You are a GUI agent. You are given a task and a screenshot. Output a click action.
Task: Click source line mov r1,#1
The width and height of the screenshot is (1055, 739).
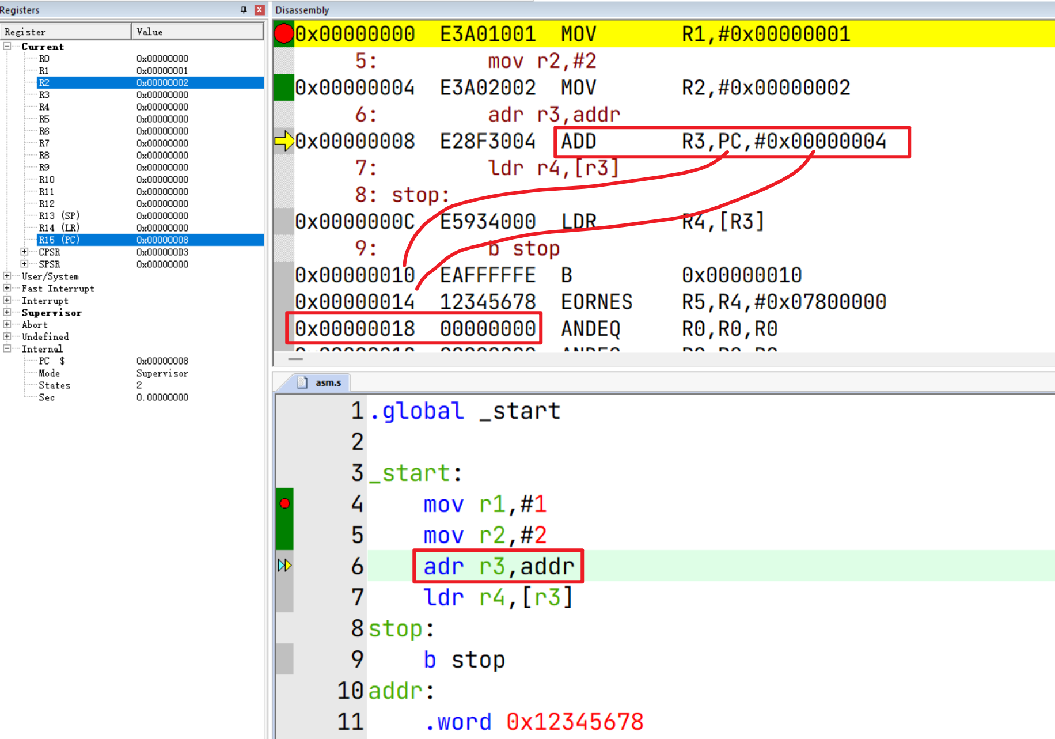[x=485, y=504]
